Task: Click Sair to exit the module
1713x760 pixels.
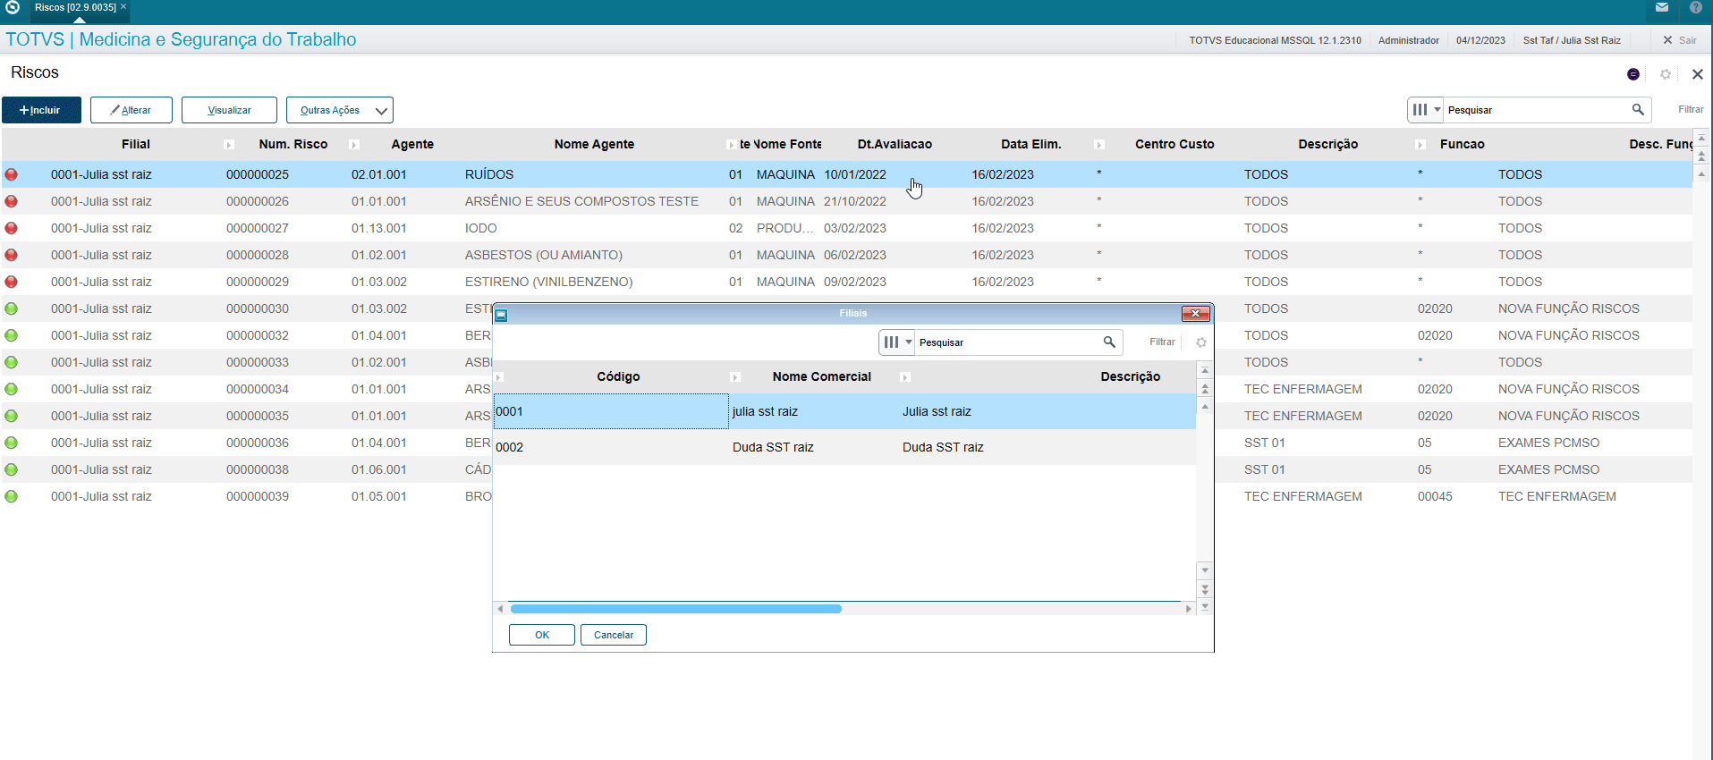Action: click(x=1680, y=40)
